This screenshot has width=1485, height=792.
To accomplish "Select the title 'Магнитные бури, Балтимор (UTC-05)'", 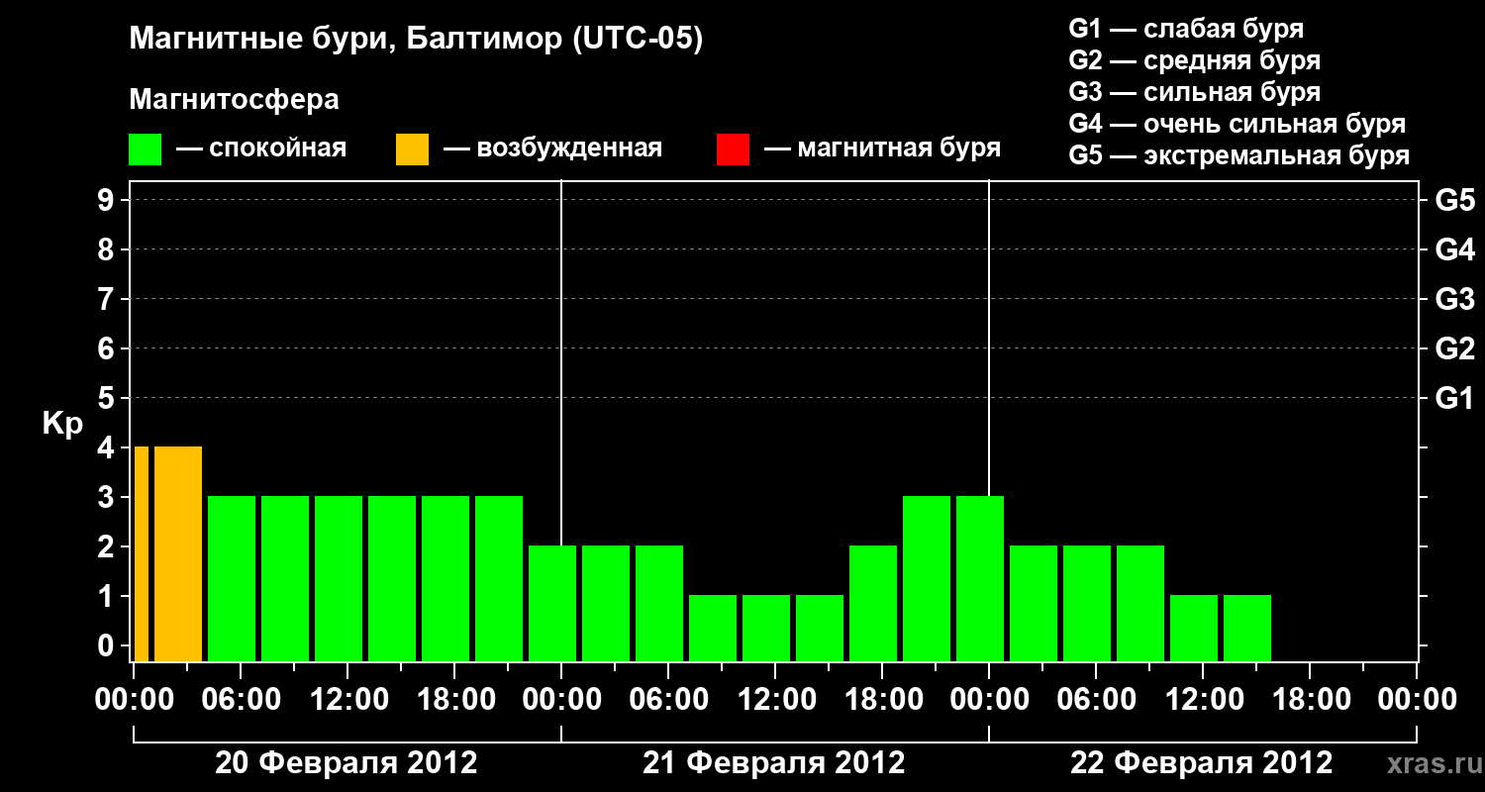I will coord(416,40).
